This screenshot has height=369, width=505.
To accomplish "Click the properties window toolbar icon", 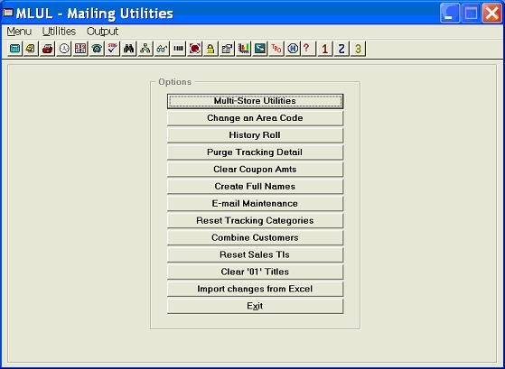I will point(227,49).
